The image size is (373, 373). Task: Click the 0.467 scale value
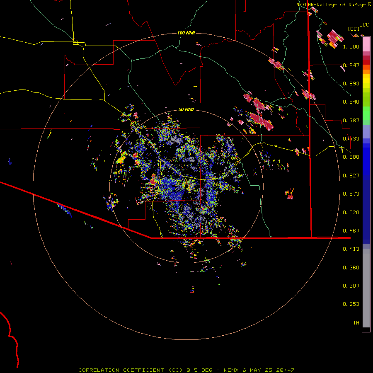(351, 231)
